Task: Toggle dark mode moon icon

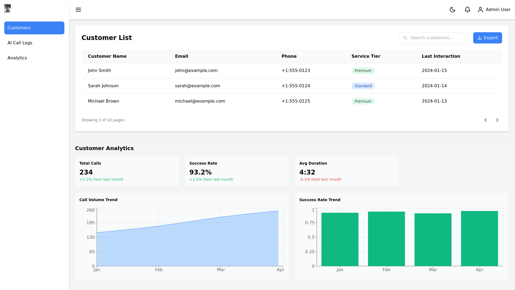Action: point(453,10)
